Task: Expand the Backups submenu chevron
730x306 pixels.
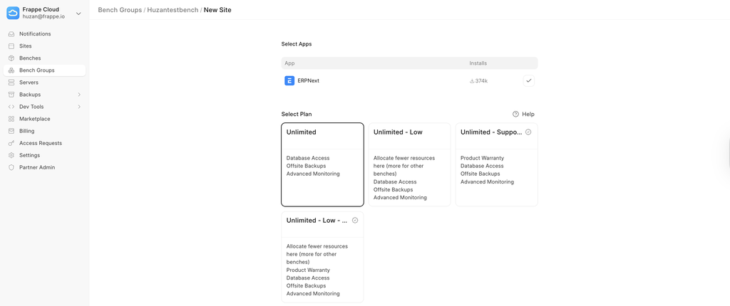Action: click(79, 95)
